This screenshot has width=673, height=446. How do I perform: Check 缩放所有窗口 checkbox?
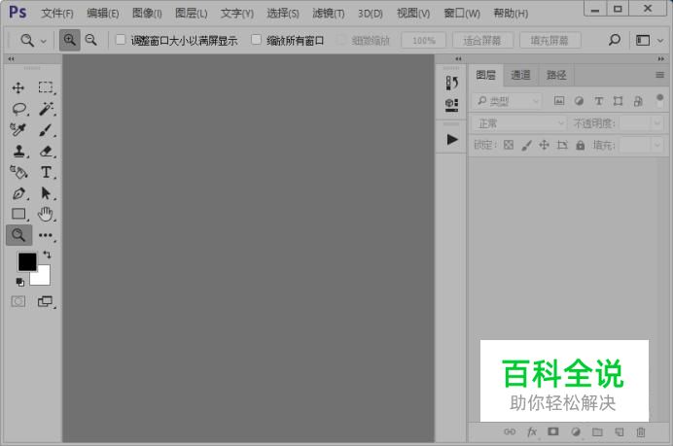tap(256, 40)
